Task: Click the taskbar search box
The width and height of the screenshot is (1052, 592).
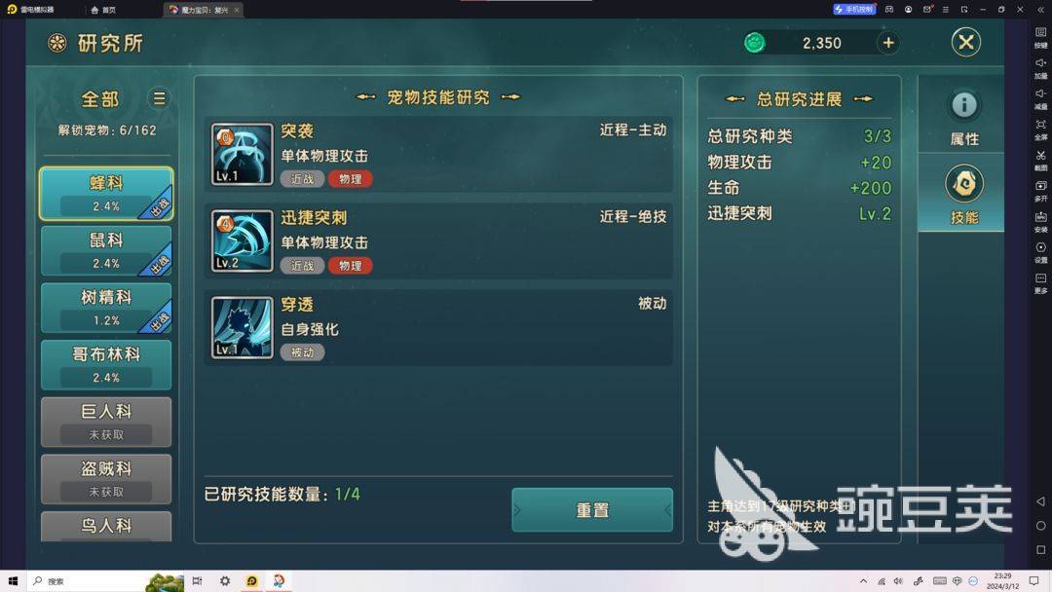Action: point(88,581)
